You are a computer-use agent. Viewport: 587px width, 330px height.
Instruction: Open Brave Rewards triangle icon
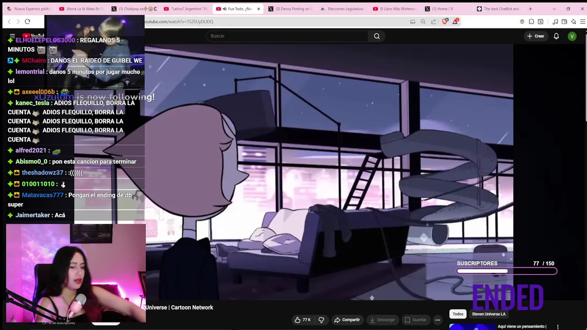coord(455,22)
